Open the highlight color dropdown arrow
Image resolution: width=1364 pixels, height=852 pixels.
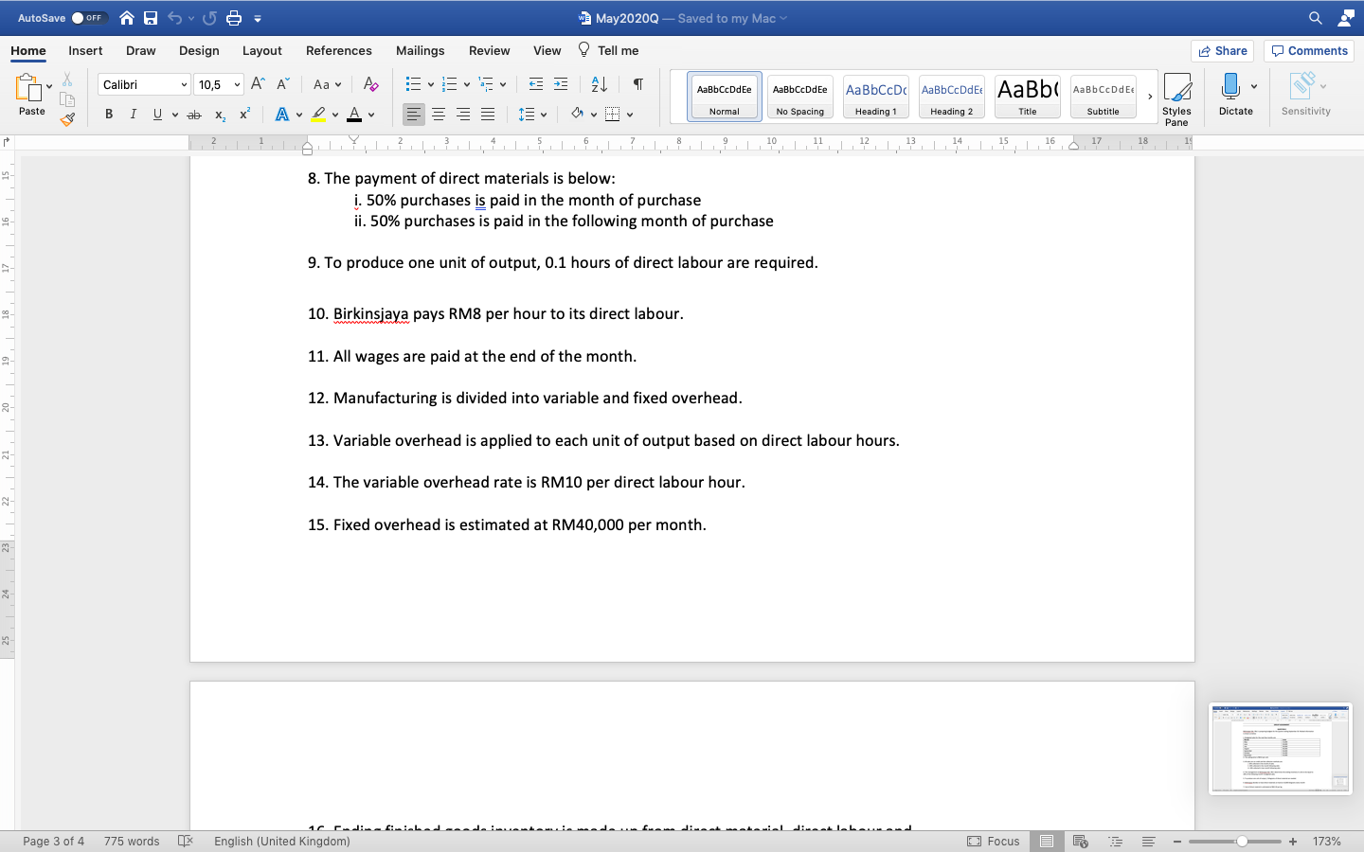pos(333,114)
